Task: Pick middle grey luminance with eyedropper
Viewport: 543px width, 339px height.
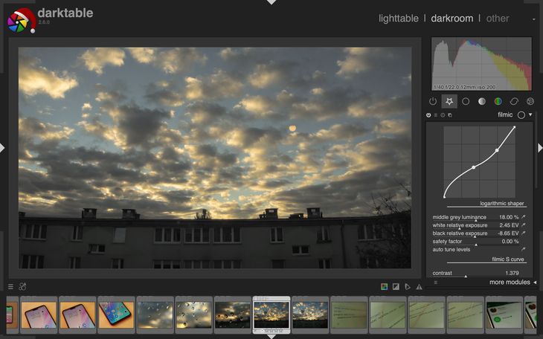Action: point(524,217)
